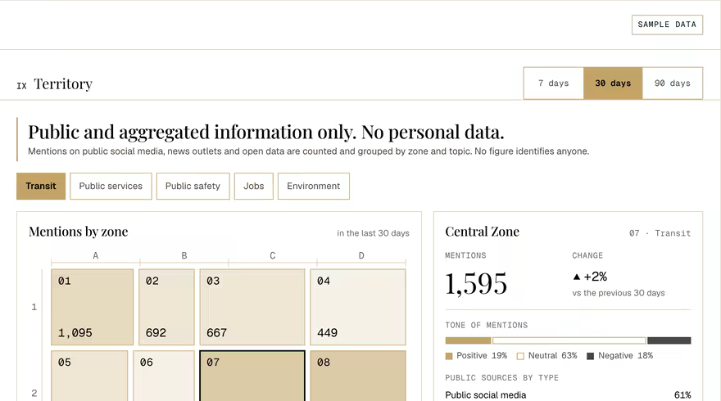Click 'vs the previous 30 days' text

(x=619, y=293)
